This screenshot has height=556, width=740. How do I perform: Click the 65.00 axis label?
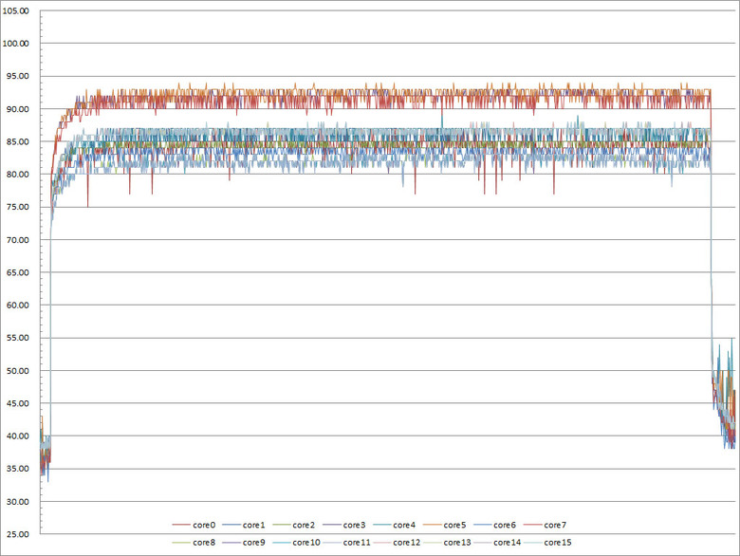[x=17, y=272]
